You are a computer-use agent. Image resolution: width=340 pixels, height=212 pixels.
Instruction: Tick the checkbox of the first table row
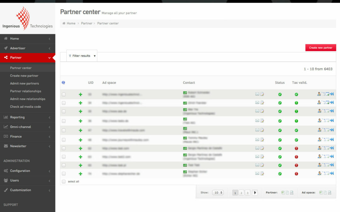[64, 94]
